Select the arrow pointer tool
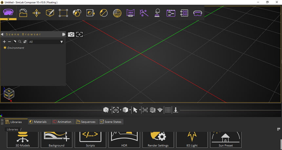Viewport: 282px width, 150px height. (x=135, y=110)
